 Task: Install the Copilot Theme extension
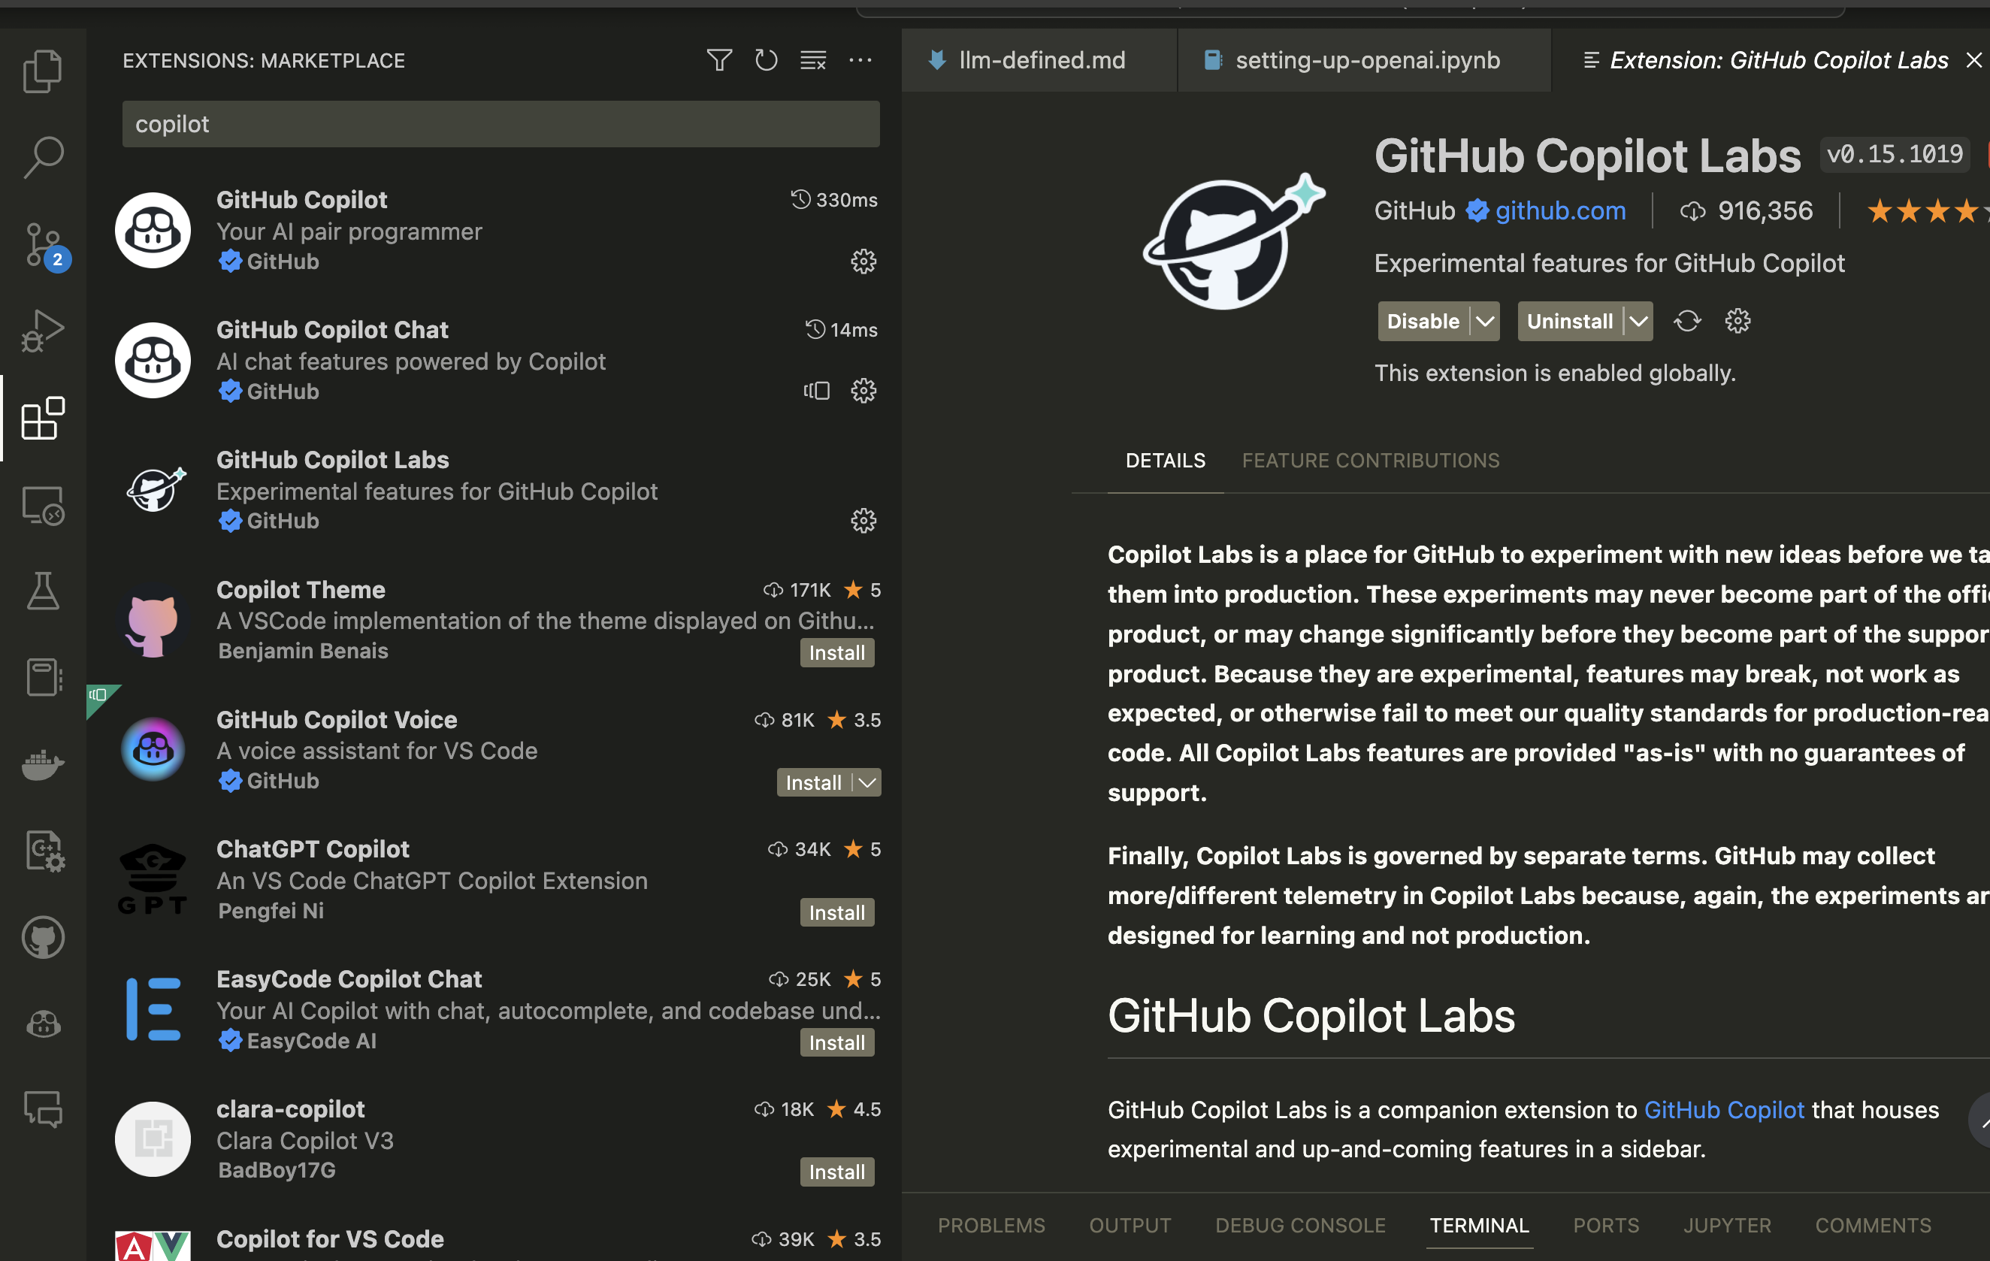click(x=836, y=653)
